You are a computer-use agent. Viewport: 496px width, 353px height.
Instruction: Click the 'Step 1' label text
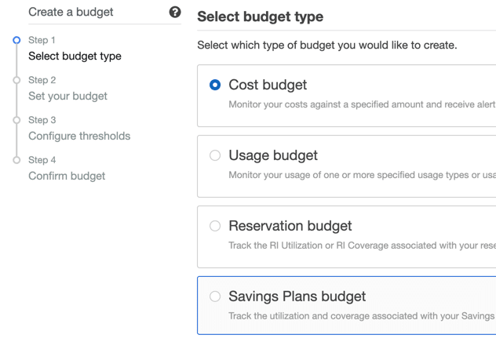point(42,40)
